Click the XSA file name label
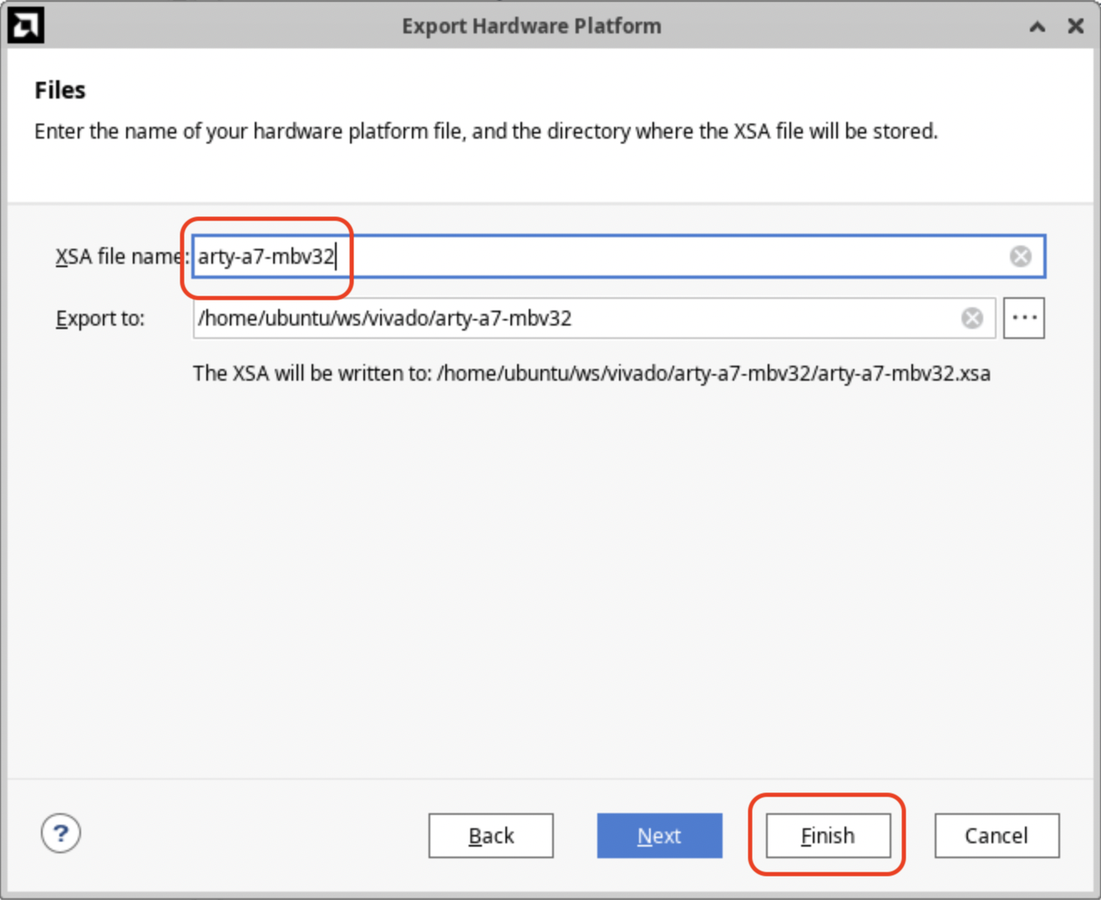Screen dimensions: 1101x900 pyautogui.click(x=122, y=256)
